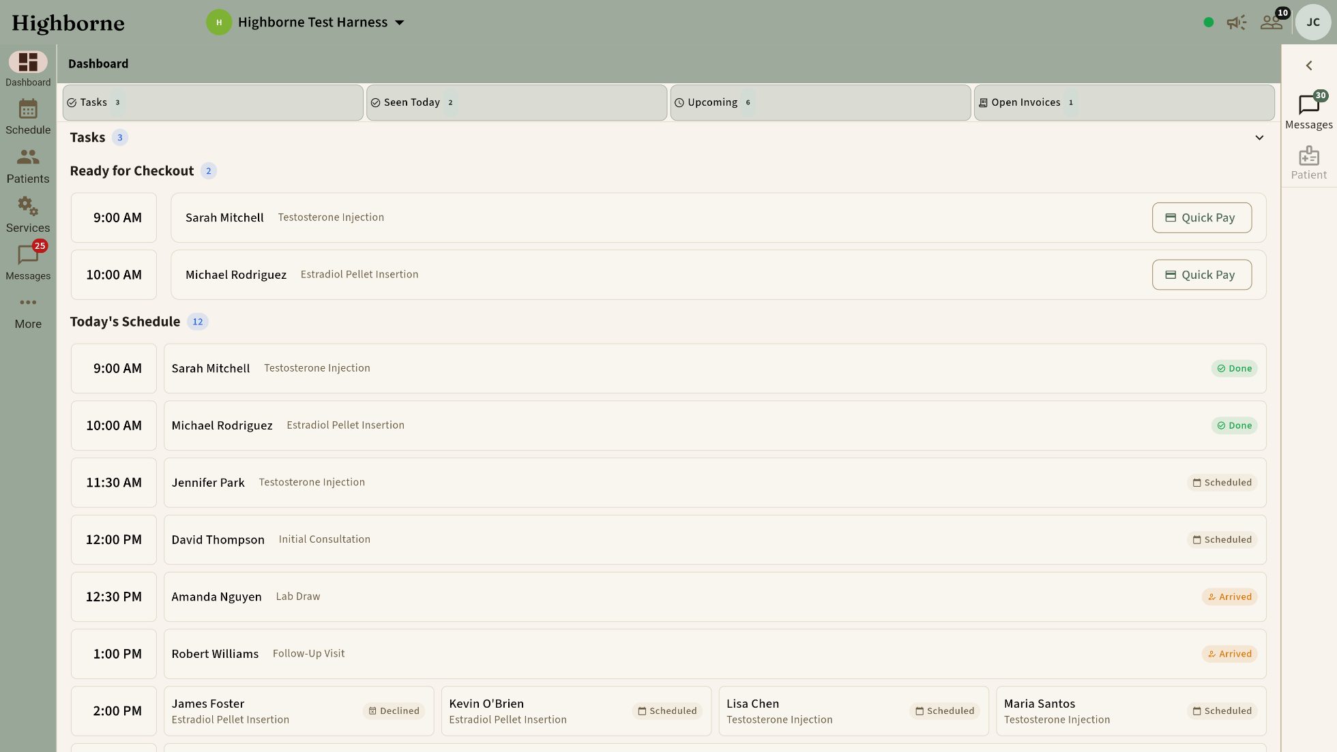Open the Schedule calendar icon
The width and height of the screenshot is (1337, 752).
[x=28, y=109]
